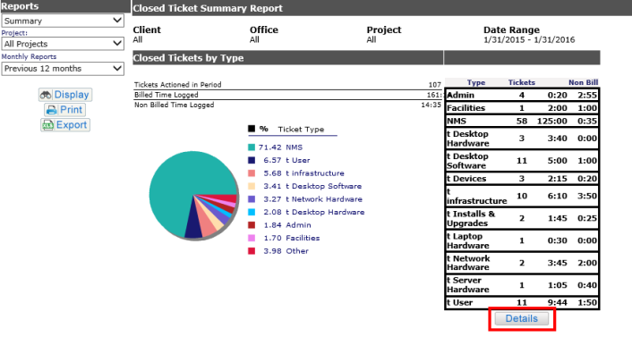Click the spreadsheet icon on Export
Image resolution: width=632 pixels, height=337 pixels.
tap(48, 125)
